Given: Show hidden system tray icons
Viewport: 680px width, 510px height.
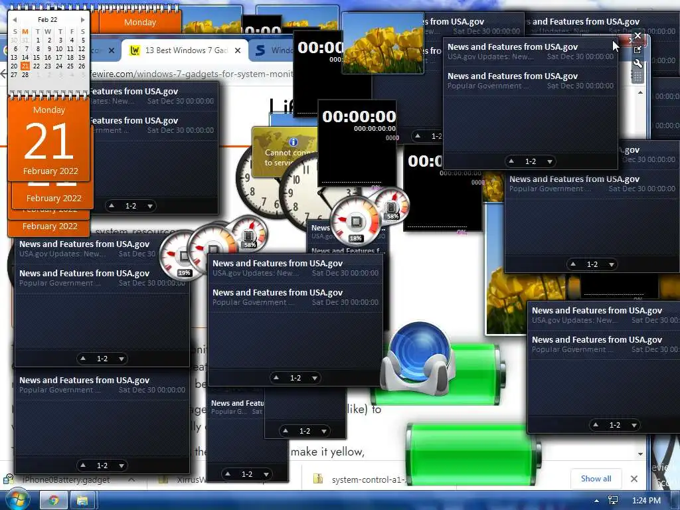Looking at the screenshot, I should pos(597,501).
